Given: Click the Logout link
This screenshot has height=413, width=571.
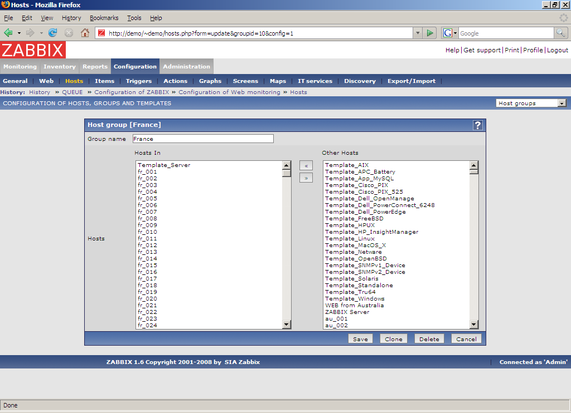Looking at the screenshot, I should (557, 50).
